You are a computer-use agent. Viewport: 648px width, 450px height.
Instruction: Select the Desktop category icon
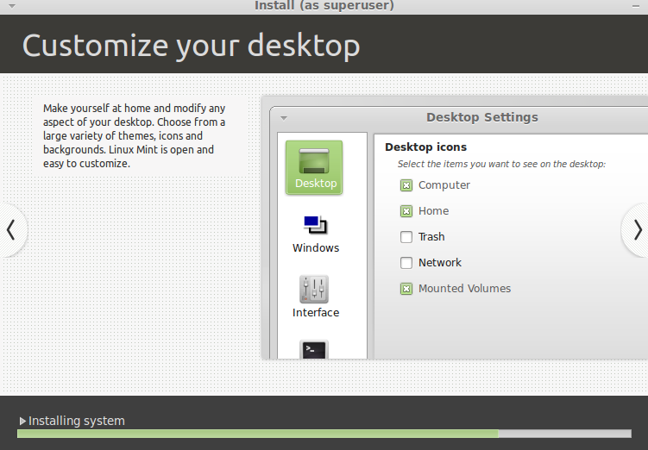click(314, 167)
